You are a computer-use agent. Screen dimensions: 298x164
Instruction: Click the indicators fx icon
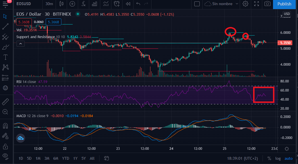point(84,4)
